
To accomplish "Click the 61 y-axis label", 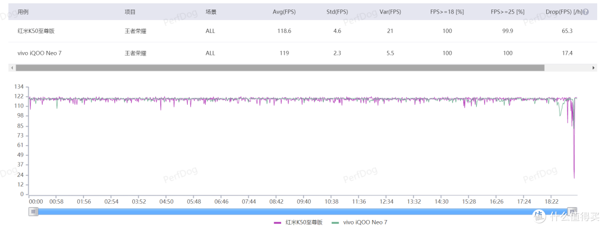I will [x=21, y=146].
